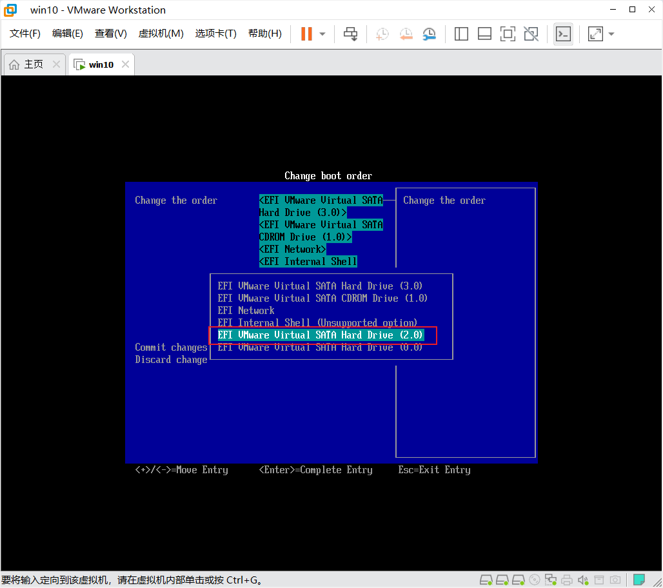Click the stretch guest display icon
Viewport: 663px width, 588px height.
[595, 34]
